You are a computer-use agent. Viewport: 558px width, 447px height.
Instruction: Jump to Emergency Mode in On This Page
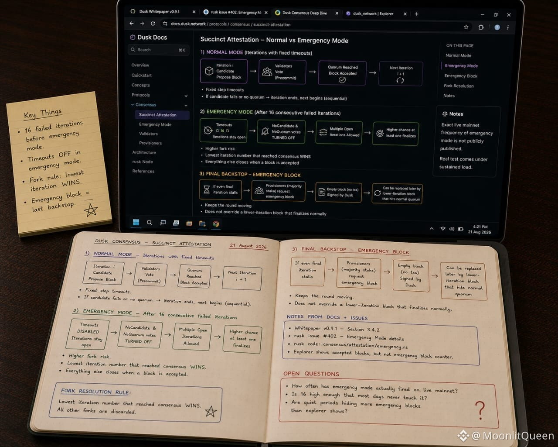461,65
